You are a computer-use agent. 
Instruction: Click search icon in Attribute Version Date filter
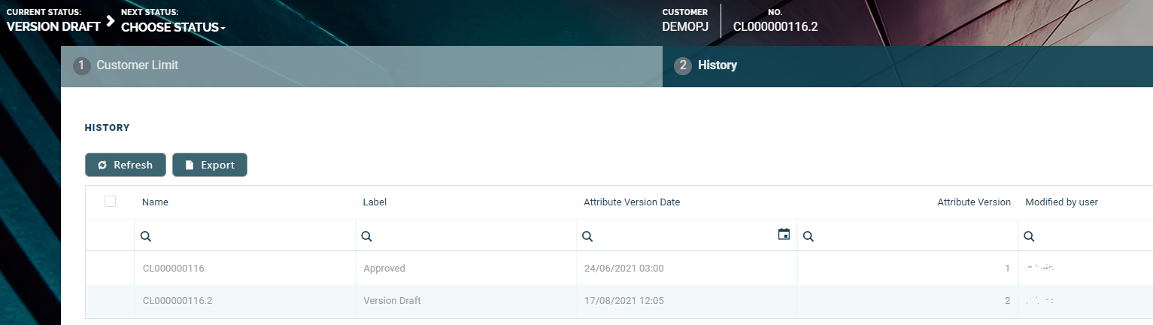click(x=587, y=236)
